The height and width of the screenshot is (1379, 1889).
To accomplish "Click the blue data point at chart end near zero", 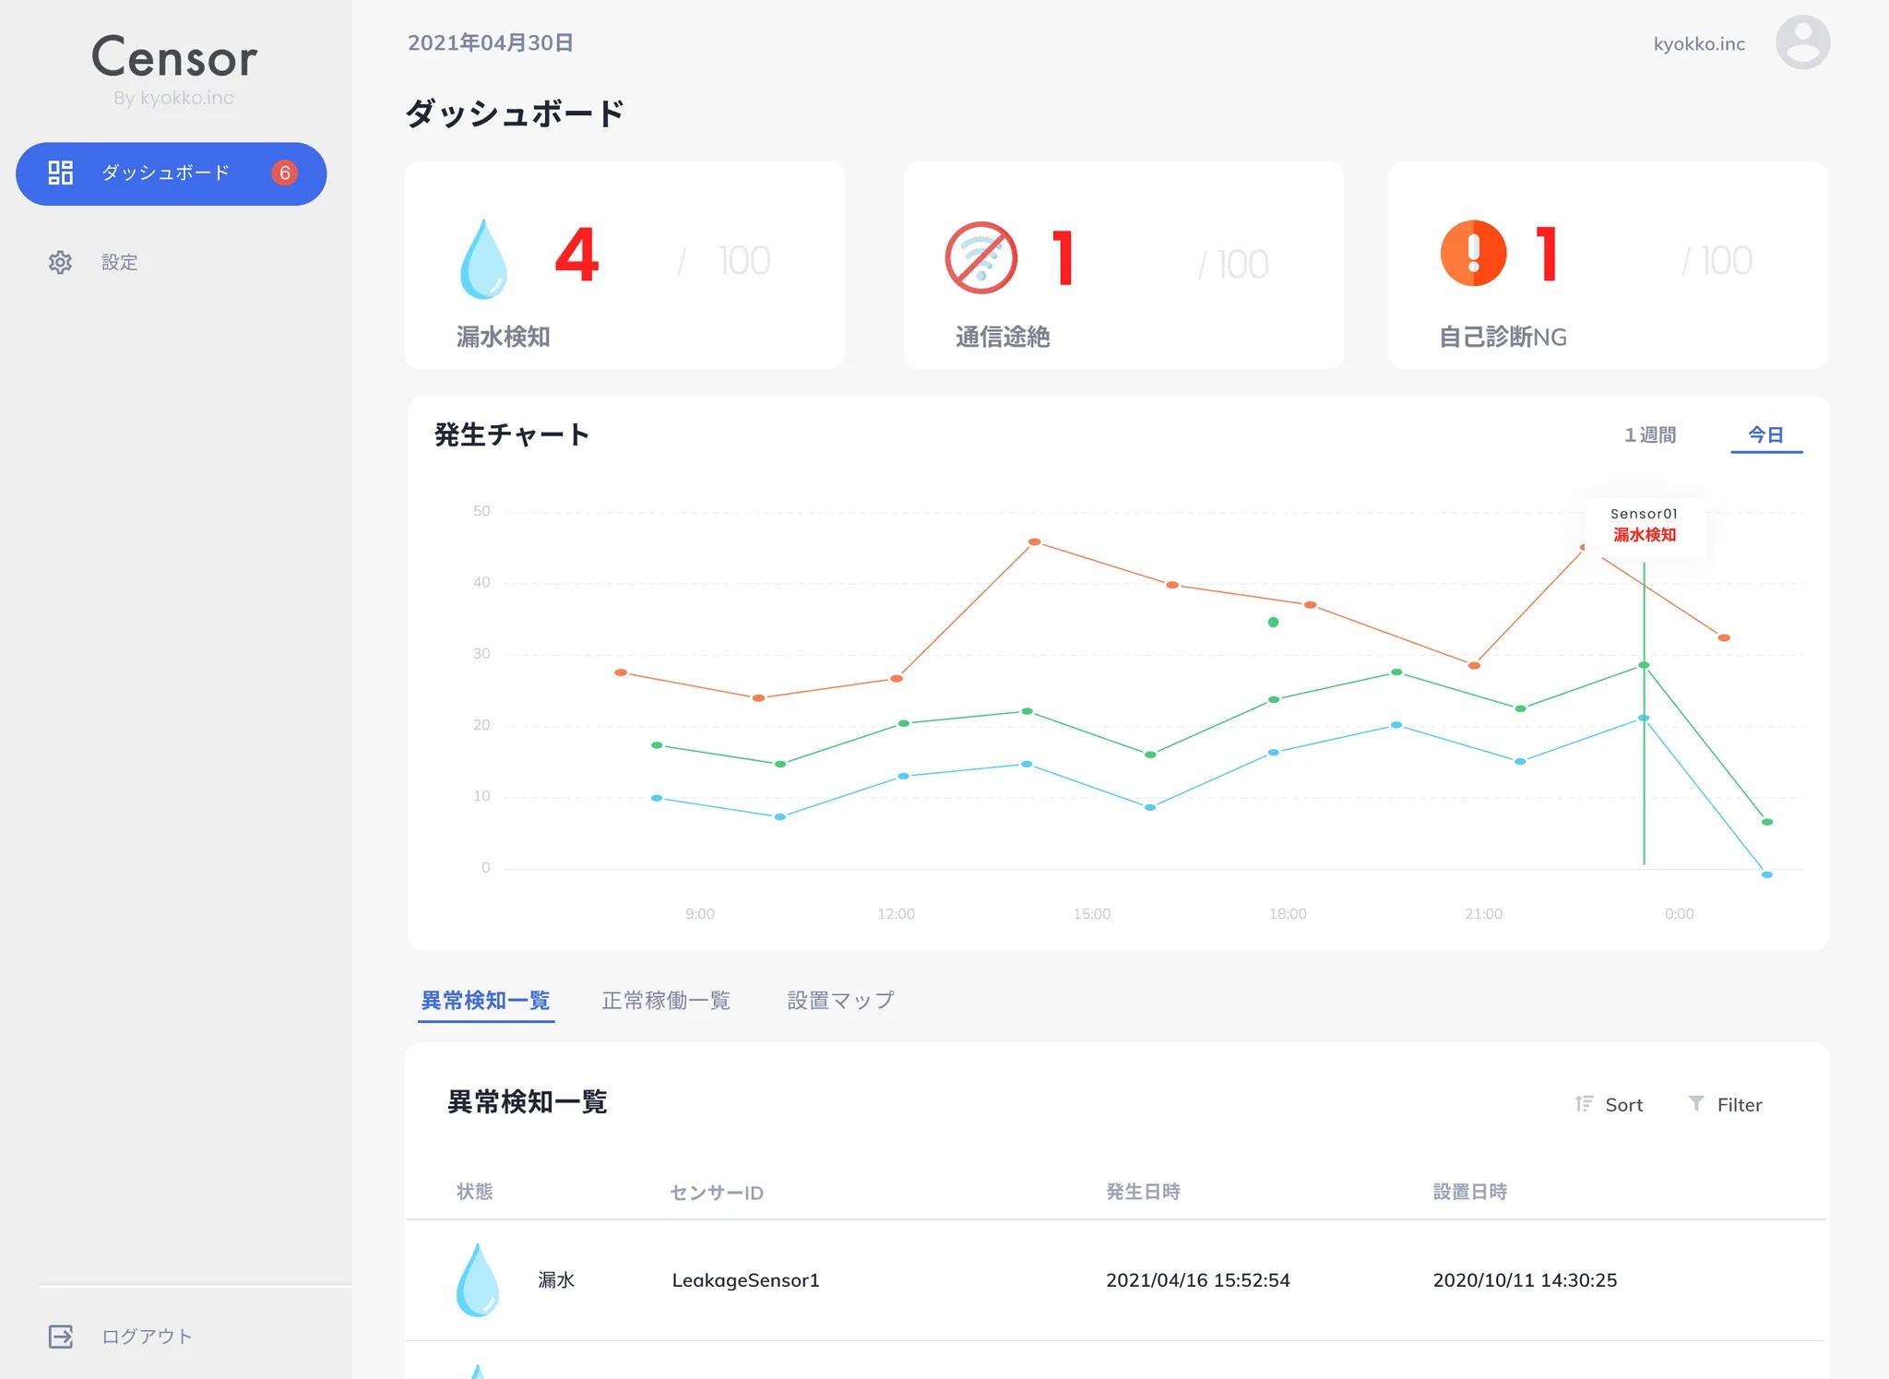I will pyautogui.click(x=1766, y=874).
